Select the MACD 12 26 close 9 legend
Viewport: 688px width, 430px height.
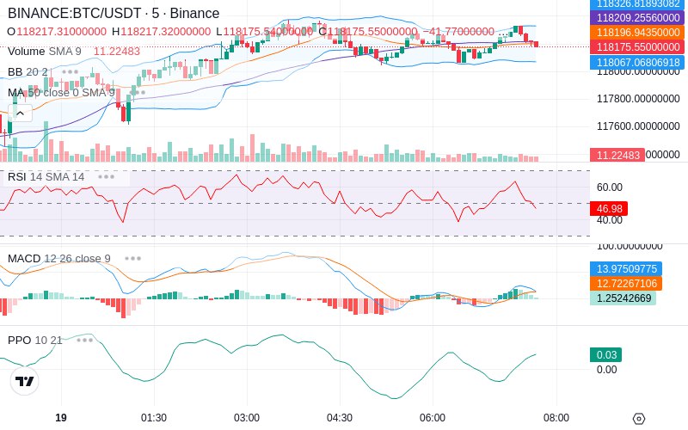pyautogui.click(x=59, y=259)
